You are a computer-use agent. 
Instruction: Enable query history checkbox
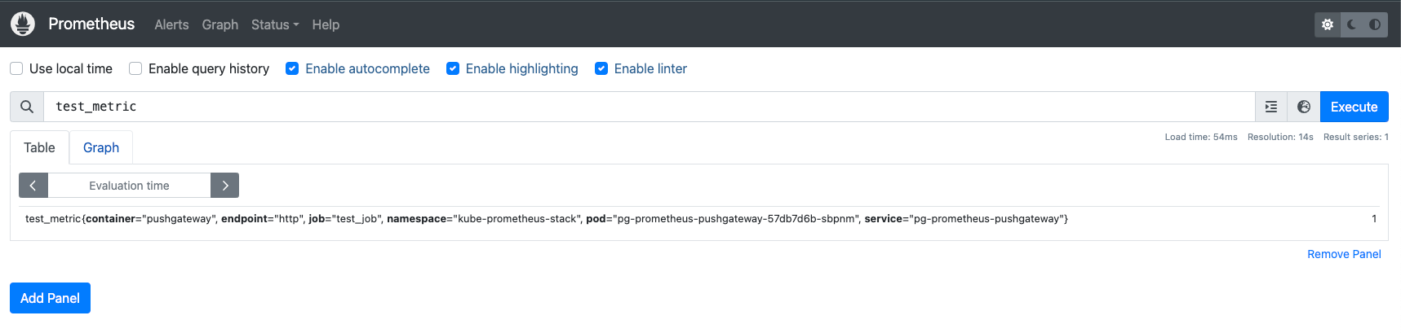pyautogui.click(x=135, y=68)
